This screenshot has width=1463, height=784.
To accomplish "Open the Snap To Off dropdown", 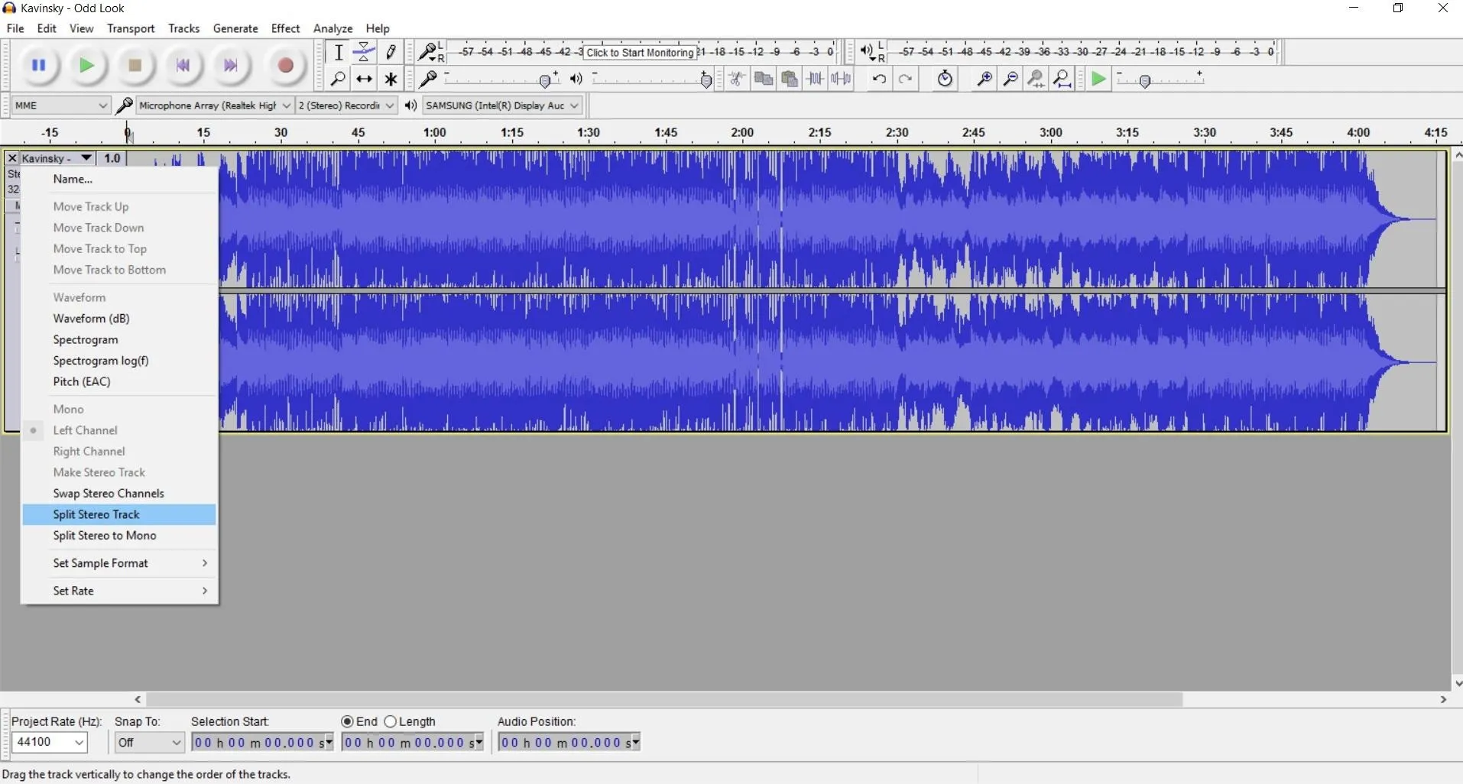I will tap(150, 742).
